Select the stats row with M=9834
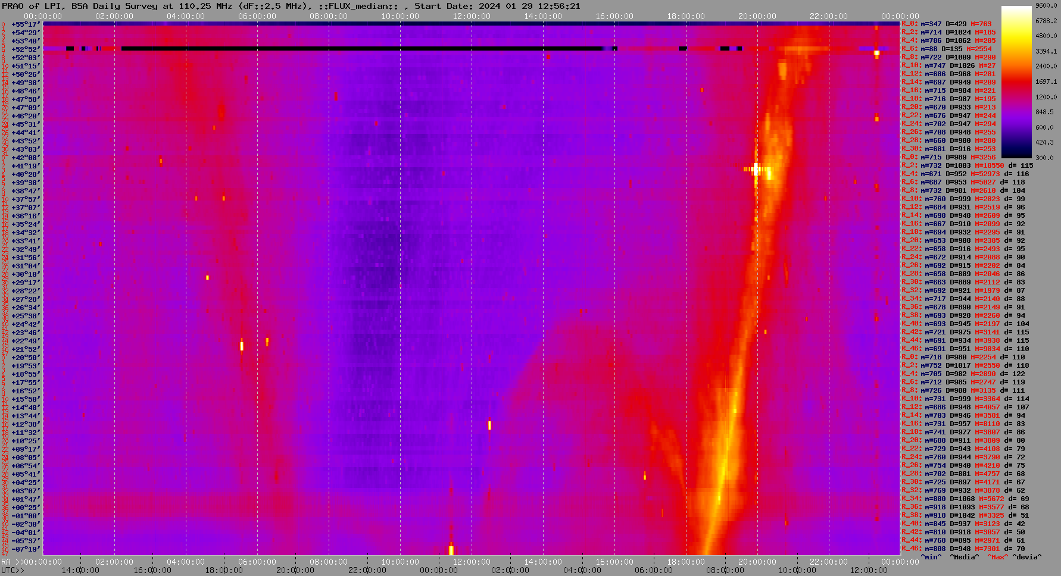Screen dimensions: 1061x576 click(966, 349)
